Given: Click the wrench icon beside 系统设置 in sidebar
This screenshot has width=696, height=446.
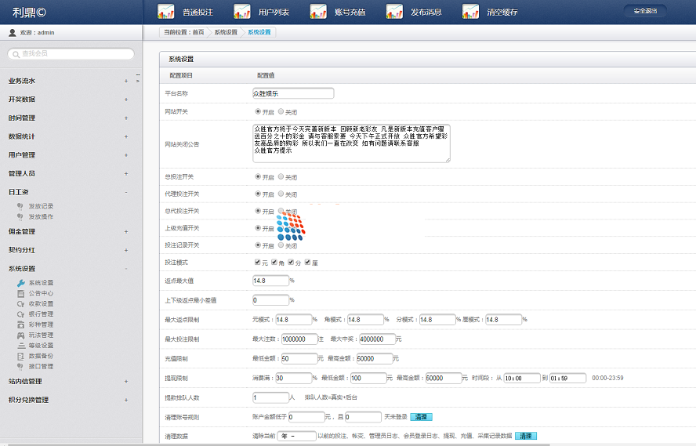Looking at the screenshot, I should (x=21, y=283).
